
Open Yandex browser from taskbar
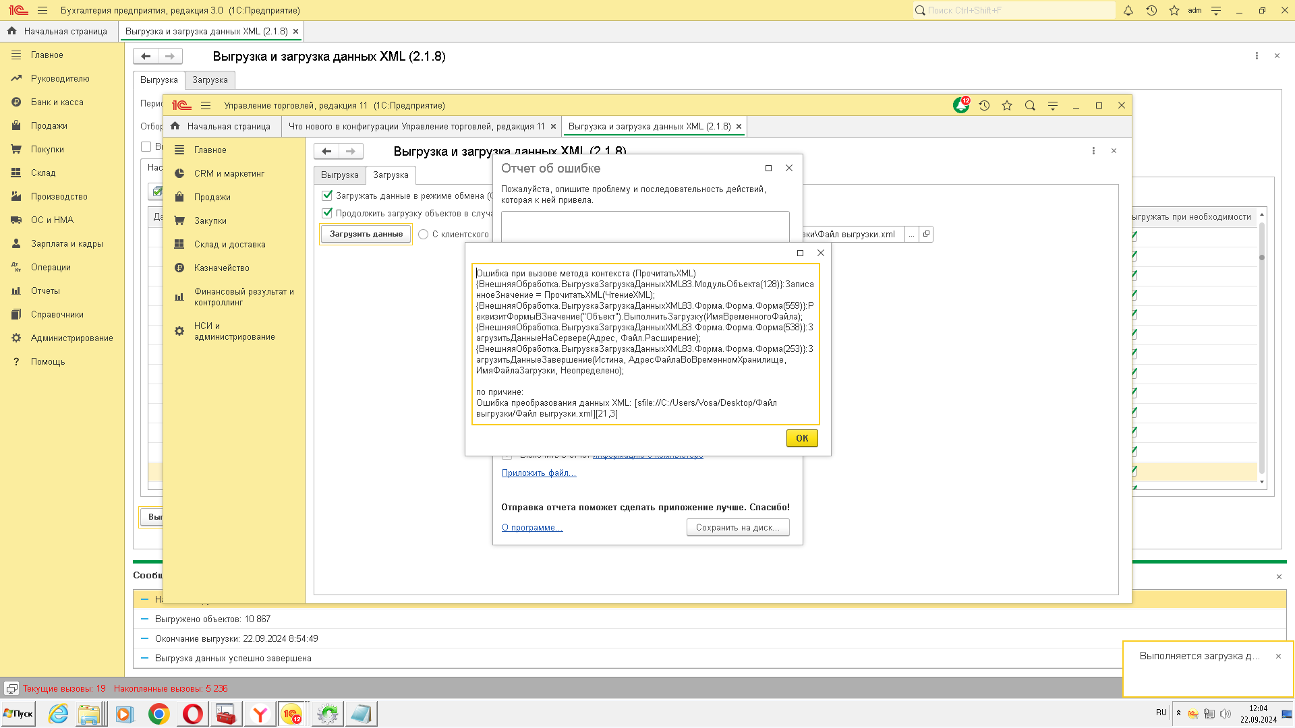[x=260, y=714]
